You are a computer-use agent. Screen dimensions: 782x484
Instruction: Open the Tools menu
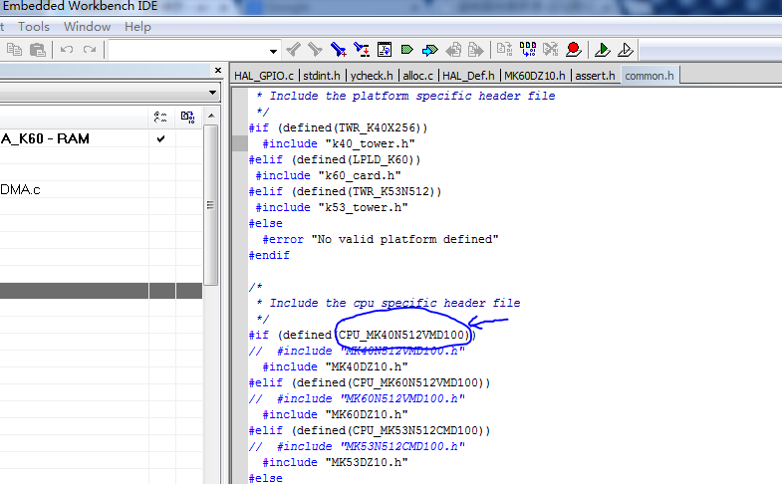tap(34, 27)
